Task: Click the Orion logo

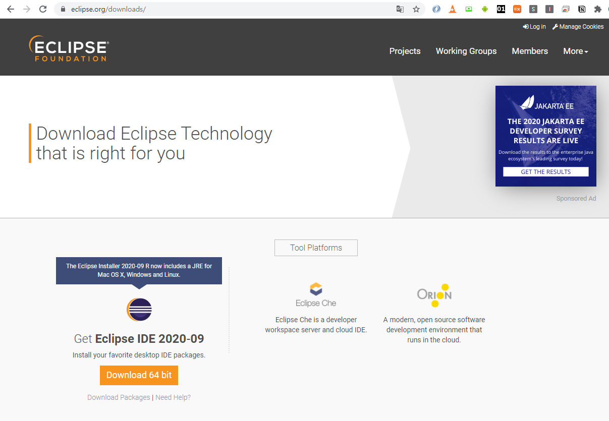Action: point(434,295)
